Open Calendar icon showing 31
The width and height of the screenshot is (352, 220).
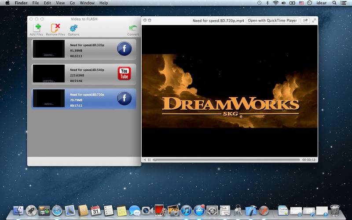[96, 211]
